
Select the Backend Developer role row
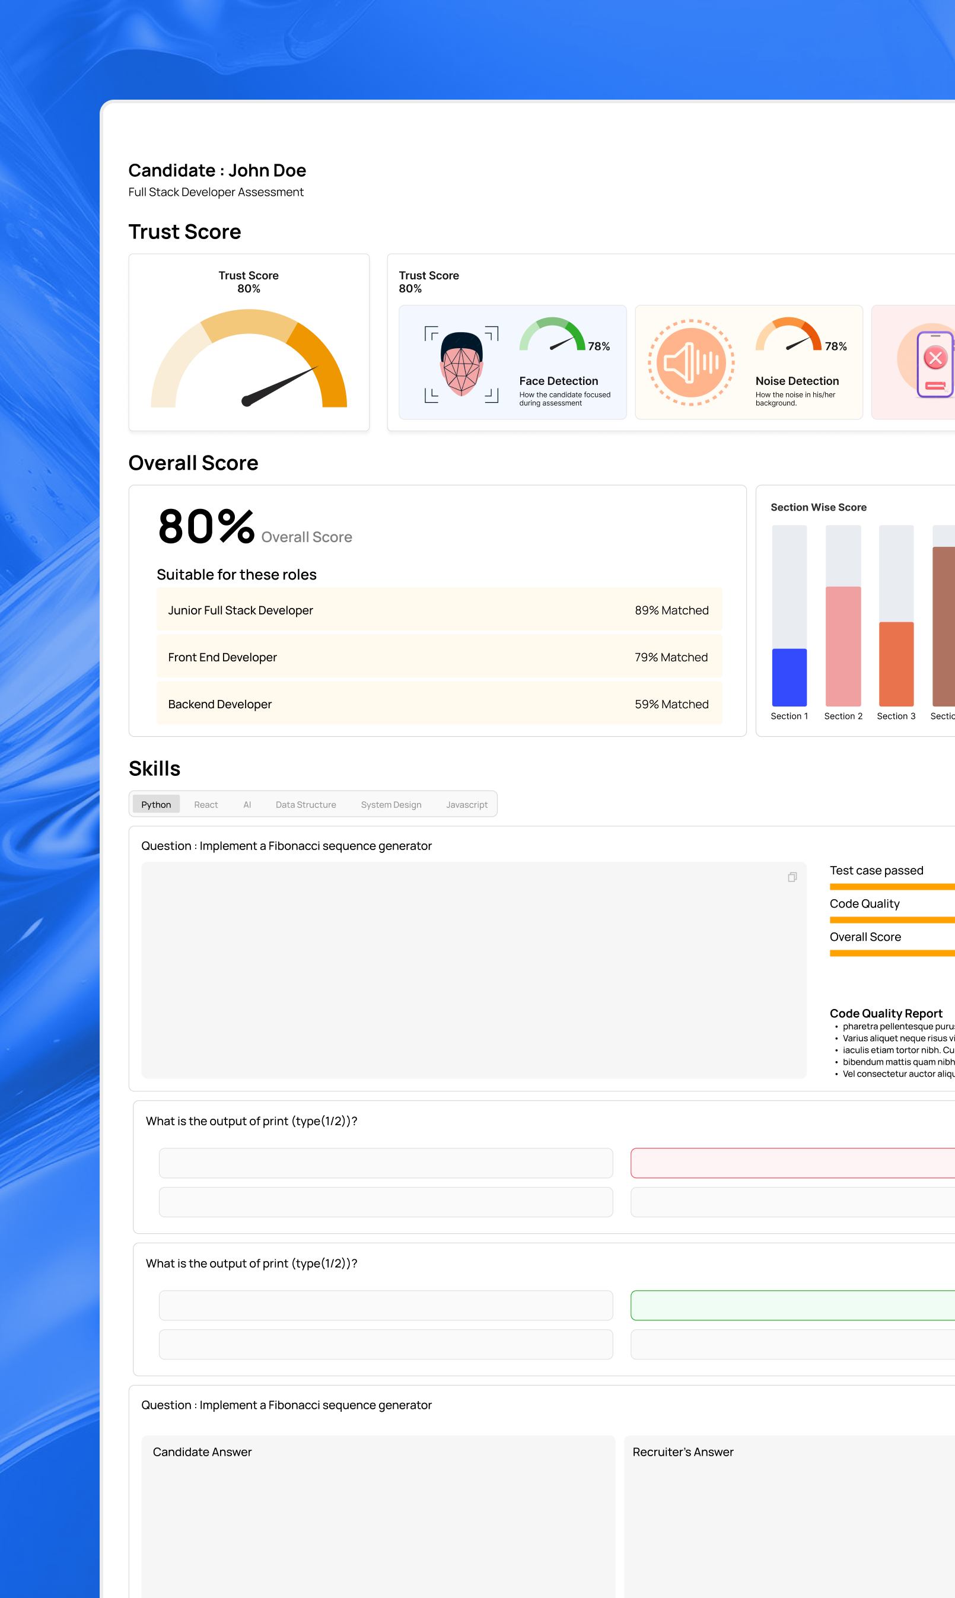(x=439, y=703)
